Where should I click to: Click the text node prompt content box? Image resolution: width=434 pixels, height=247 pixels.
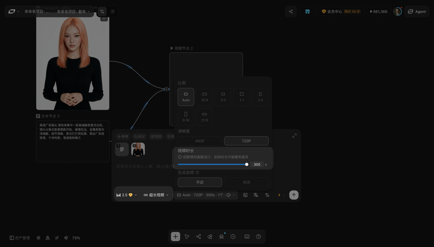[73, 141]
